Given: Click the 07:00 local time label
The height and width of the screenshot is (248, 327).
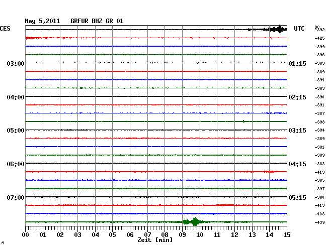Looking at the screenshot, I should pyautogui.click(x=16, y=197).
